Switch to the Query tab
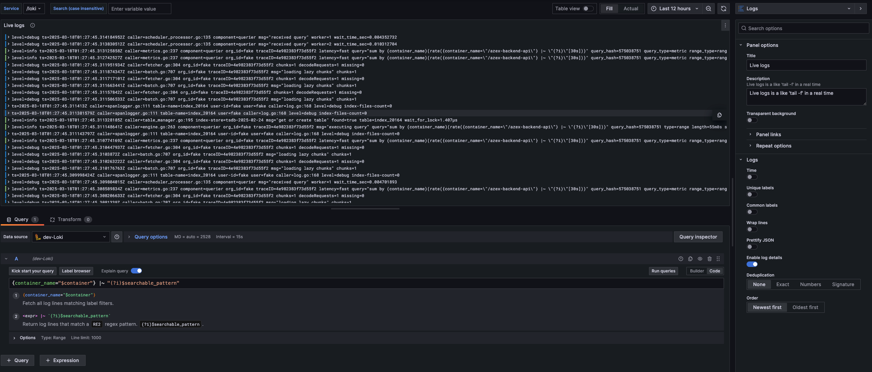Image resolution: width=872 pixels, height=372 pixels. pyautogui.click(x=22, y=220)
